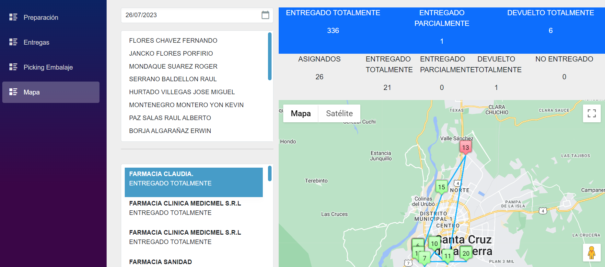
Task: Click the delivery list scrollbar
Action: [270, 173]
